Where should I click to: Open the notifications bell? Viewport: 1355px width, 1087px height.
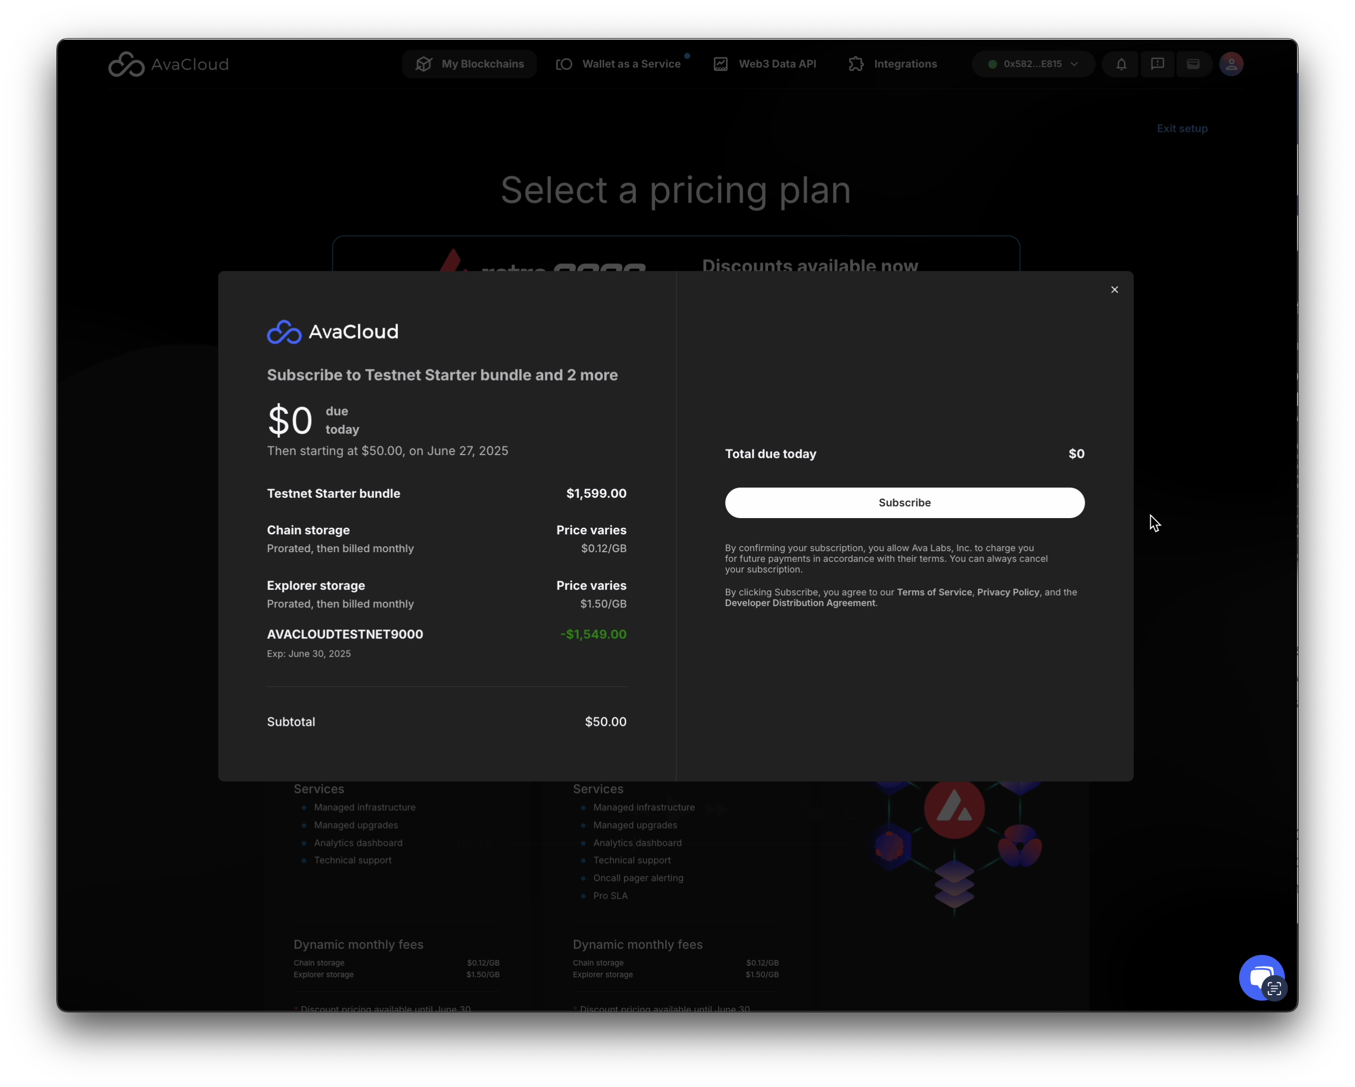pos(1121,64)
